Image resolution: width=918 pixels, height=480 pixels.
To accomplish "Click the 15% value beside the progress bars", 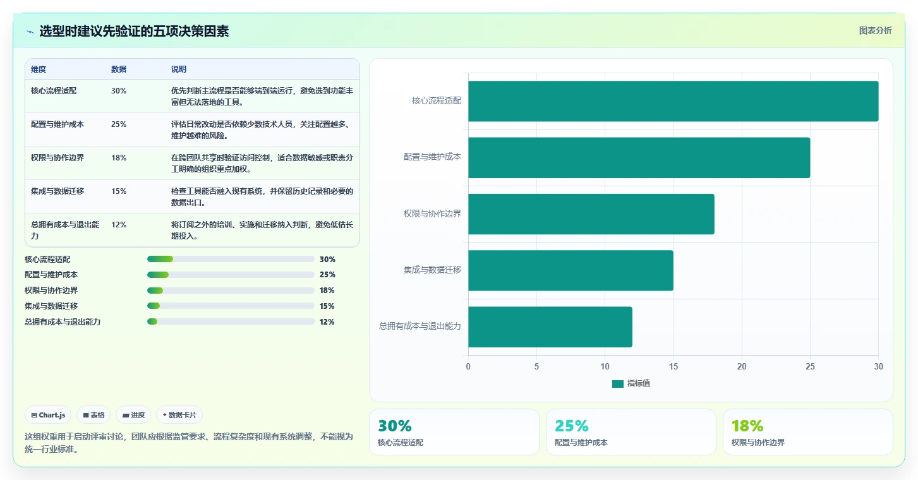I will [x=327, y=306].
